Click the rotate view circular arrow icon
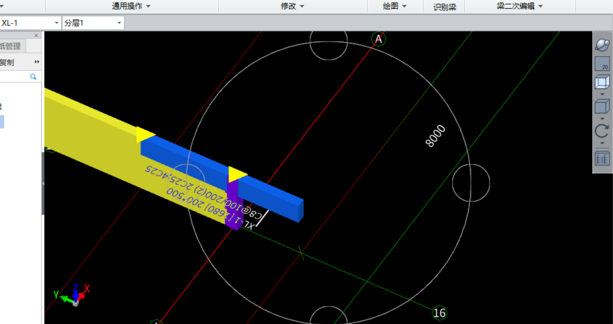Screen dimensions: 613x324 602,131
